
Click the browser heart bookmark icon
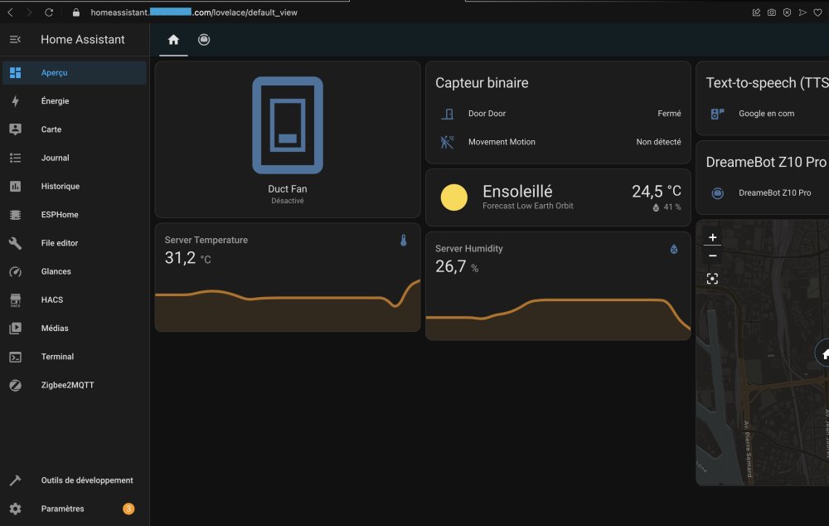(x=817, y=12)
